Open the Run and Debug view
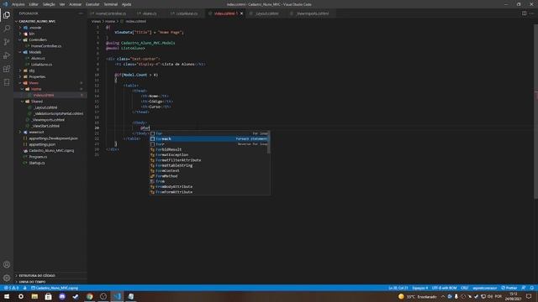This screenshot has width=538, height=302. pyautogui.click(x=7, y=55)
